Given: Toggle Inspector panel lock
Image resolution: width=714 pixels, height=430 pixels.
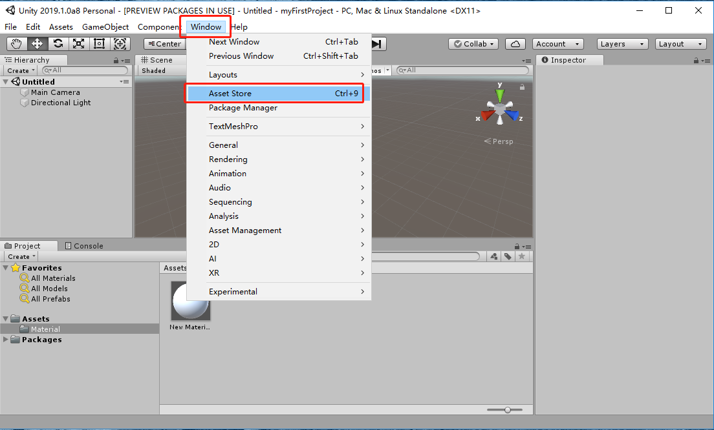Looking at the screenshot, I should 696,61.
